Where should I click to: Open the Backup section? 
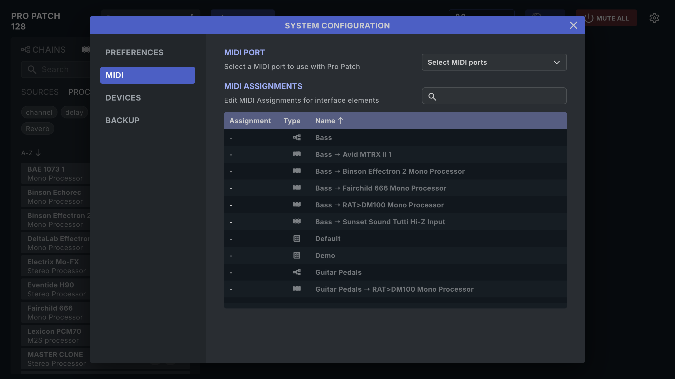click(147, 121)
